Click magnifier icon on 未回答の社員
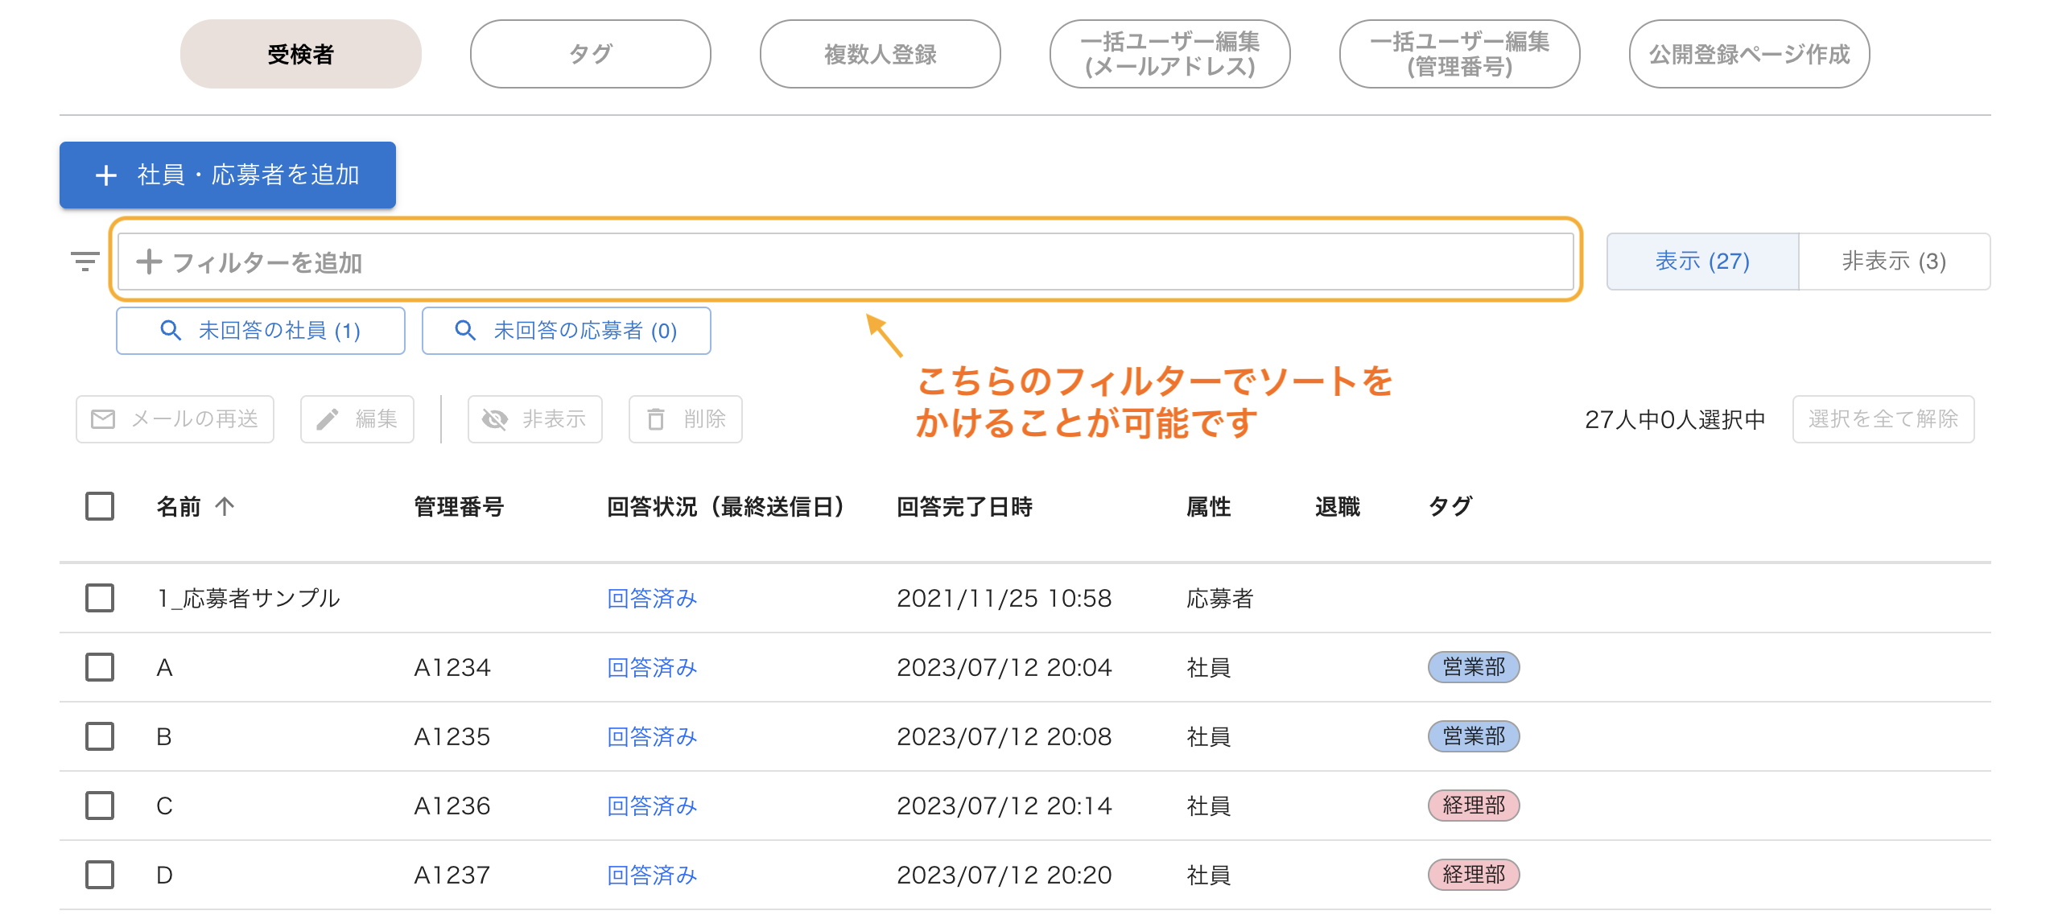2054x919 pixels. click(x=170, y=331)
